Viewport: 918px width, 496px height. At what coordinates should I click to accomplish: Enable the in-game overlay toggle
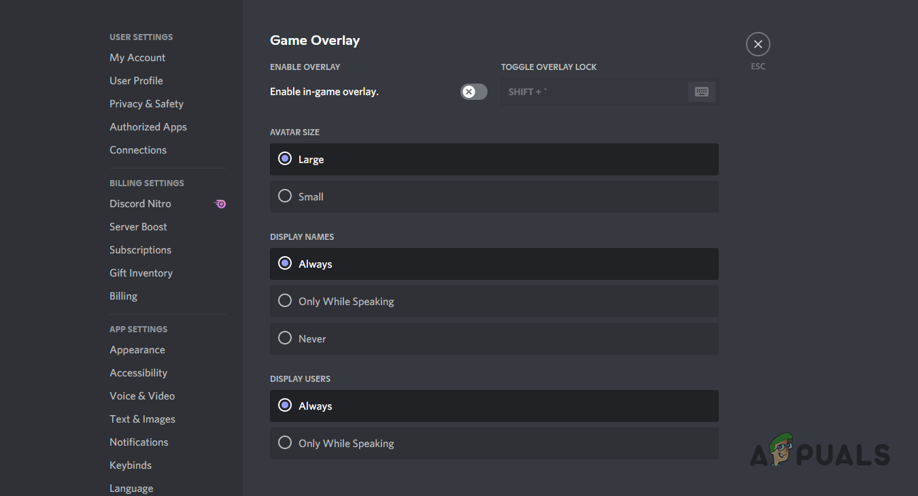pyautogui.click(x=473, y=91)
